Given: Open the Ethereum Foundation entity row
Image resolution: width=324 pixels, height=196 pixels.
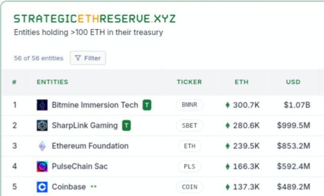Looking at the screenshot, I should [163, 146].
